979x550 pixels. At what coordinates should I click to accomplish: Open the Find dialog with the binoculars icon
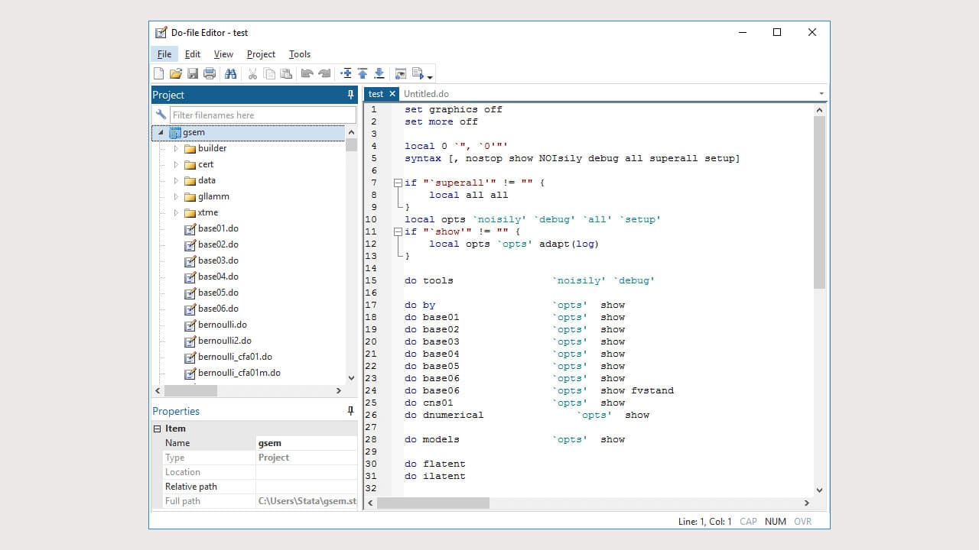point(231,73)
